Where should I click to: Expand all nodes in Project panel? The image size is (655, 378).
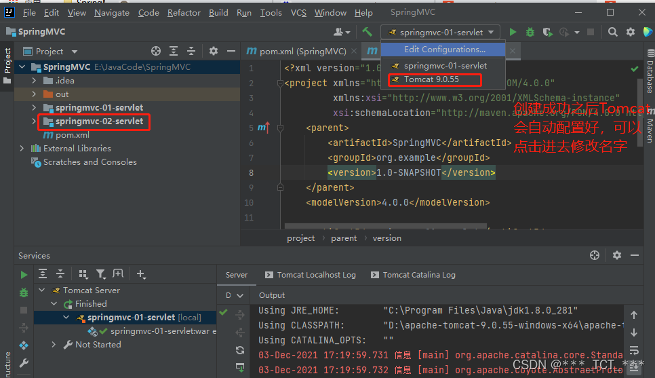[174, 51]
